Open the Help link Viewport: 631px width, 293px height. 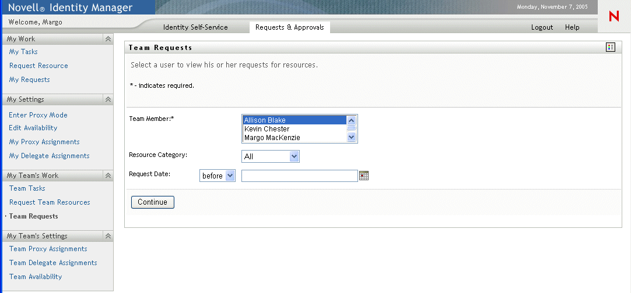(x=572, y=27)
